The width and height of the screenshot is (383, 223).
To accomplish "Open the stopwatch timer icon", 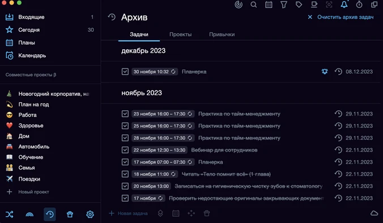I will pos(359,5).
